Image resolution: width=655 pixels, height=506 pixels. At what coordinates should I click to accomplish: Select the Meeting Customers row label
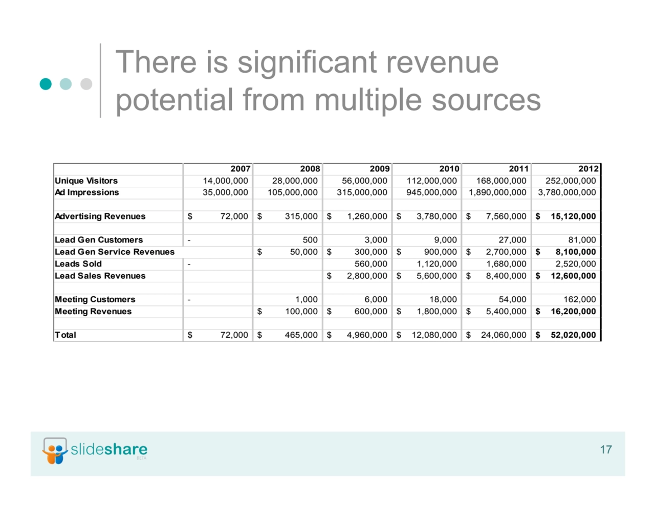pos(95,299)
